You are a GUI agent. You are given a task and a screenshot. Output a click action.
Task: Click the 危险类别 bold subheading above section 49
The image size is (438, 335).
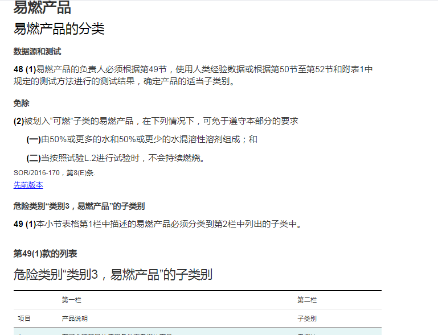pyautogui.click(x=79, y=206)
